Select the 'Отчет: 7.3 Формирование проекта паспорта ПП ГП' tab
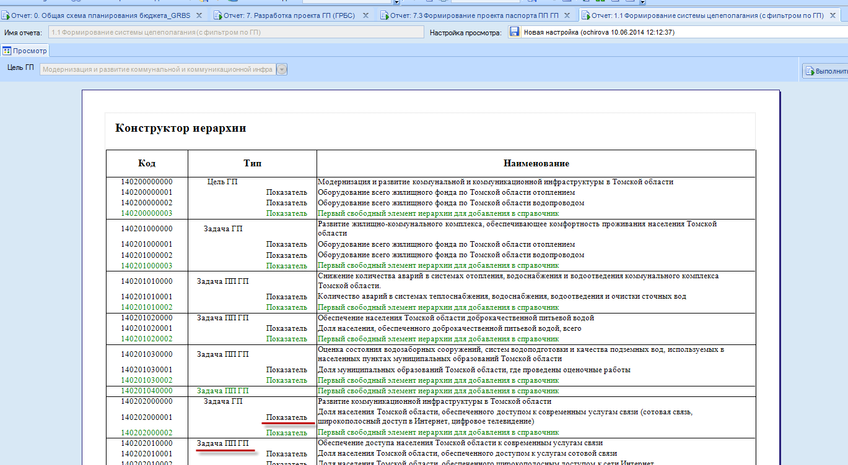 475,15
